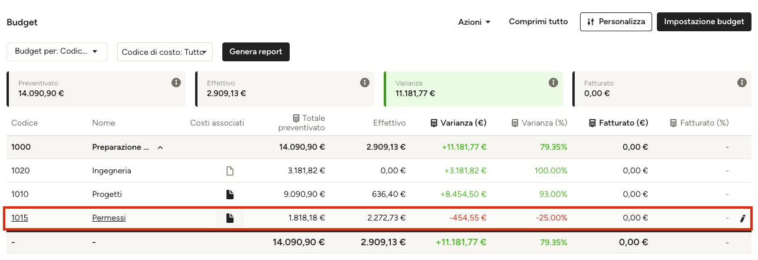This screenshot has height=260, width=758.
Task: Click Comprimi tutto
Action: (x=539, y=22)
